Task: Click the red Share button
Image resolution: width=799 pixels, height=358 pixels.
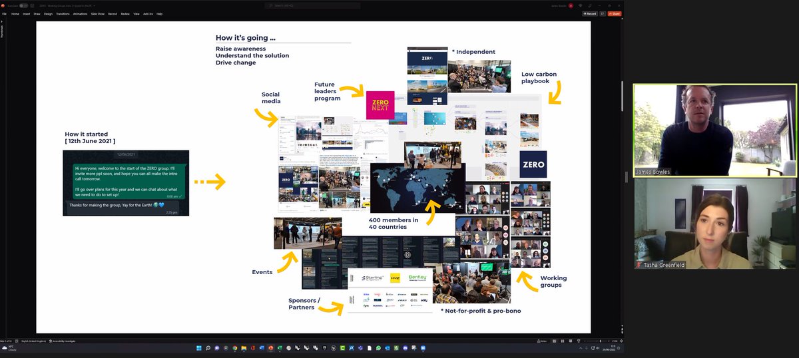Action: [x=614, y=13]
